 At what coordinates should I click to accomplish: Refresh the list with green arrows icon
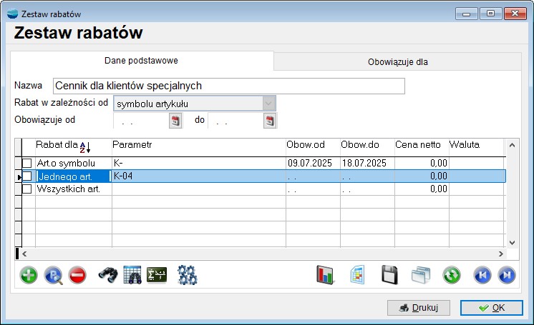pos(452,275)
